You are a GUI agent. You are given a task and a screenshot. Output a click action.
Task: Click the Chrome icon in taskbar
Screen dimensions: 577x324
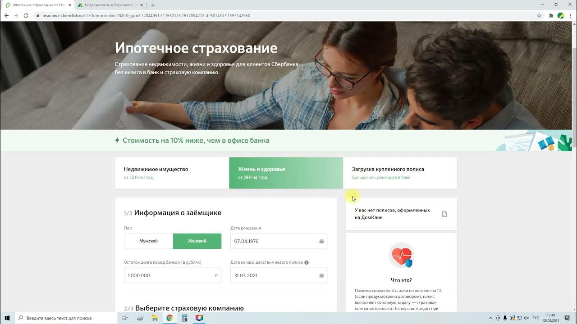point(169,318)
